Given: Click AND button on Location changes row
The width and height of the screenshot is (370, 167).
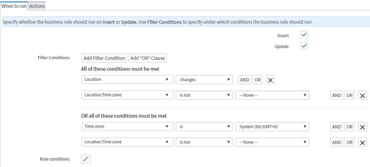Looking at the screenshot, I should click(x=245, y=80).
